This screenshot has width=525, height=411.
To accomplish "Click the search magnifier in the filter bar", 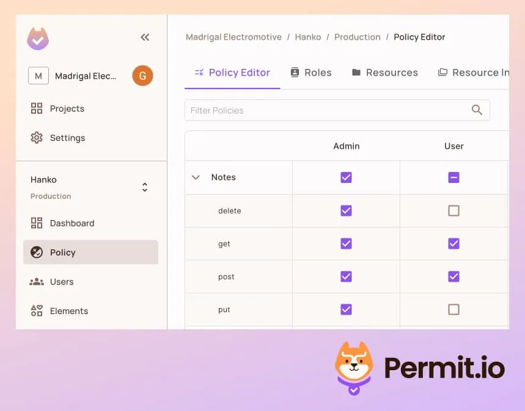I will click(x=476, y=110).
